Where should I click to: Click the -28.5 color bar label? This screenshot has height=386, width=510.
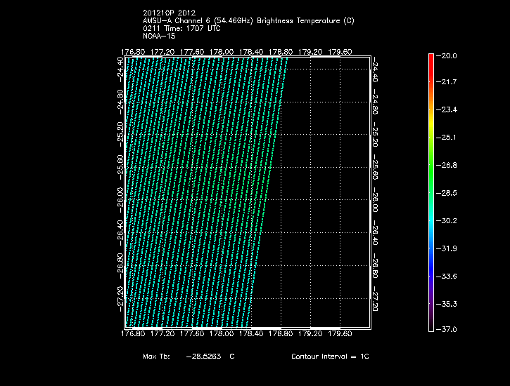click(448, 192)
